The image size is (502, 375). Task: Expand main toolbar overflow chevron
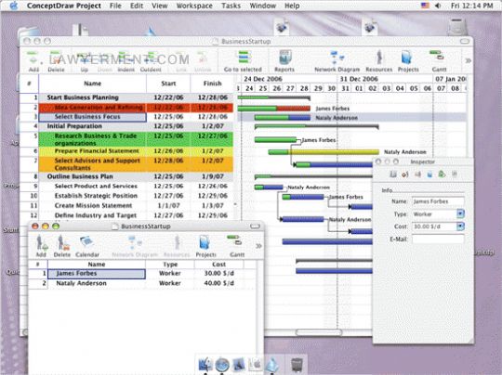468,60
